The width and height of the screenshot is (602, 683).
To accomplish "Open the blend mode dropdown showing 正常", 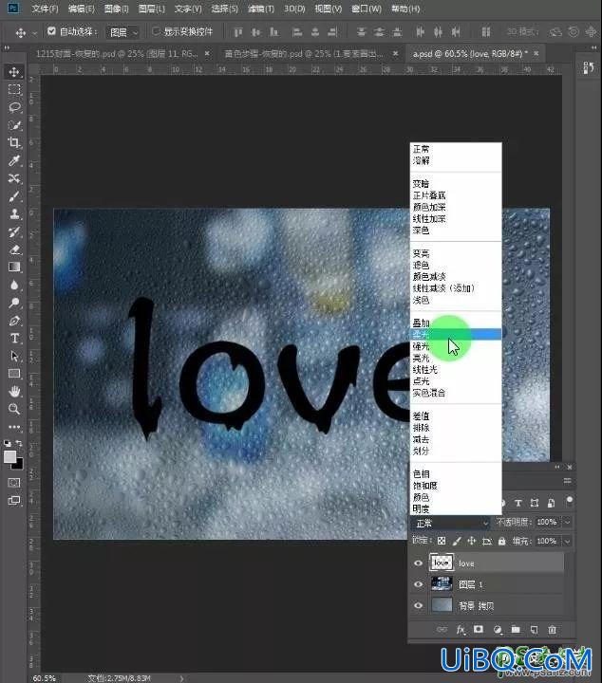I will click(x=451, y=523).
